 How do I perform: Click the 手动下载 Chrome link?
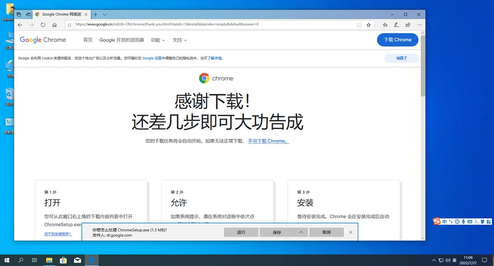pos(268,141)
